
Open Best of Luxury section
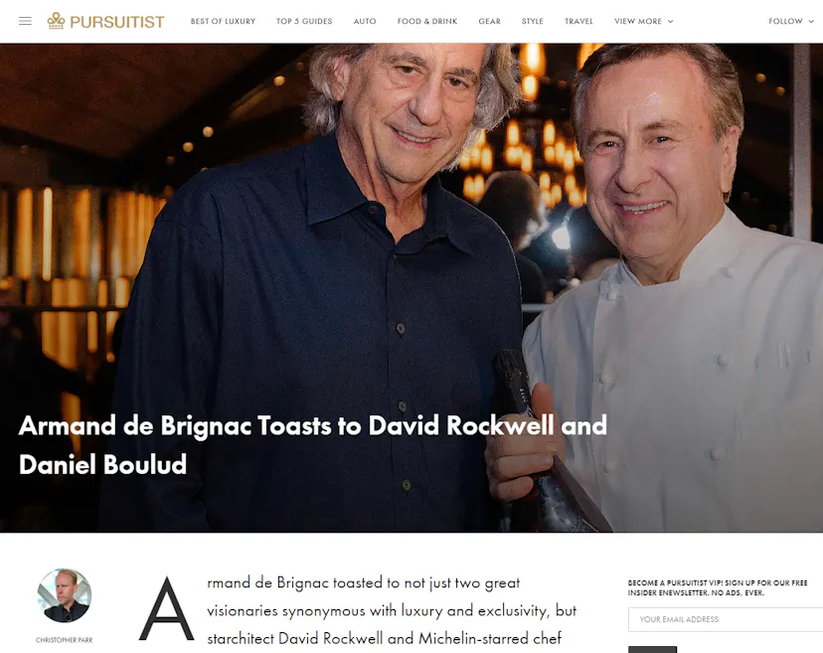(223, 21)
